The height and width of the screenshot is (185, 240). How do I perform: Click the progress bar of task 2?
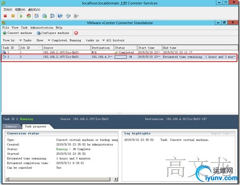click(121, 57)
